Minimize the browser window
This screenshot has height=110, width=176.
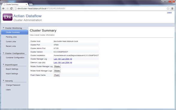pyautogui.click(x=163, y=1)
